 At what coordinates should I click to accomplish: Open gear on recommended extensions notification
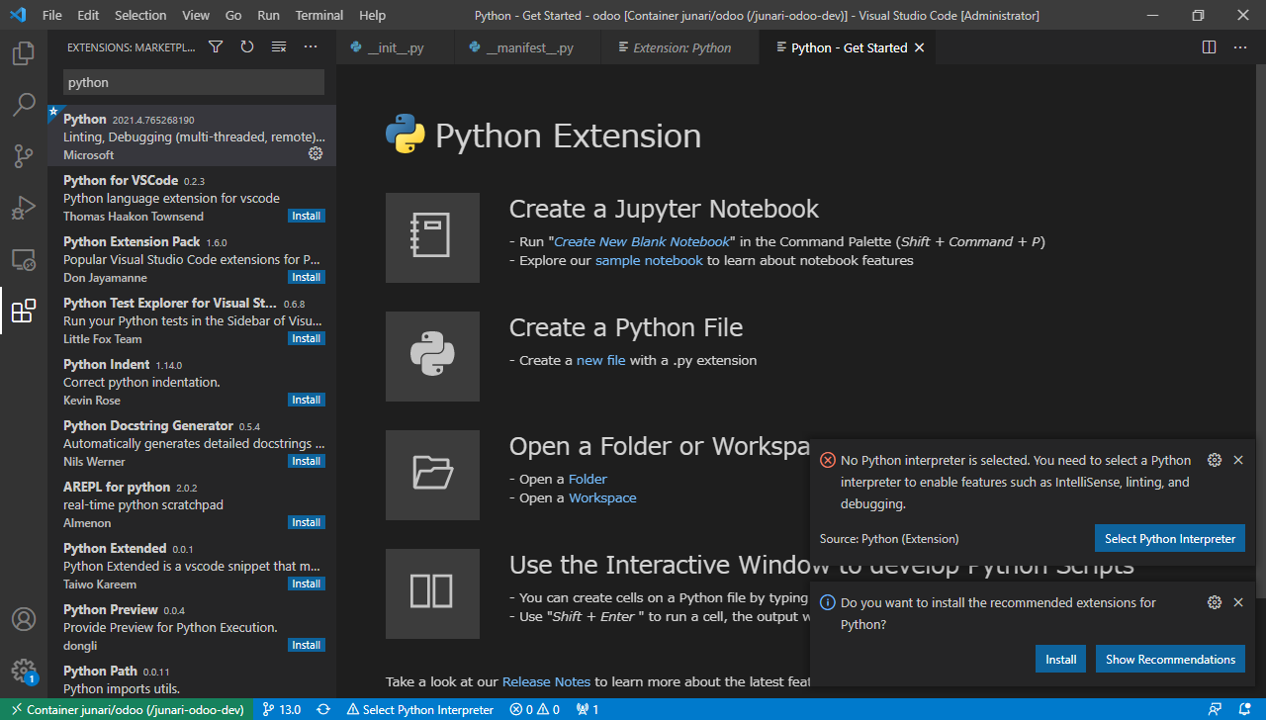1215,602
